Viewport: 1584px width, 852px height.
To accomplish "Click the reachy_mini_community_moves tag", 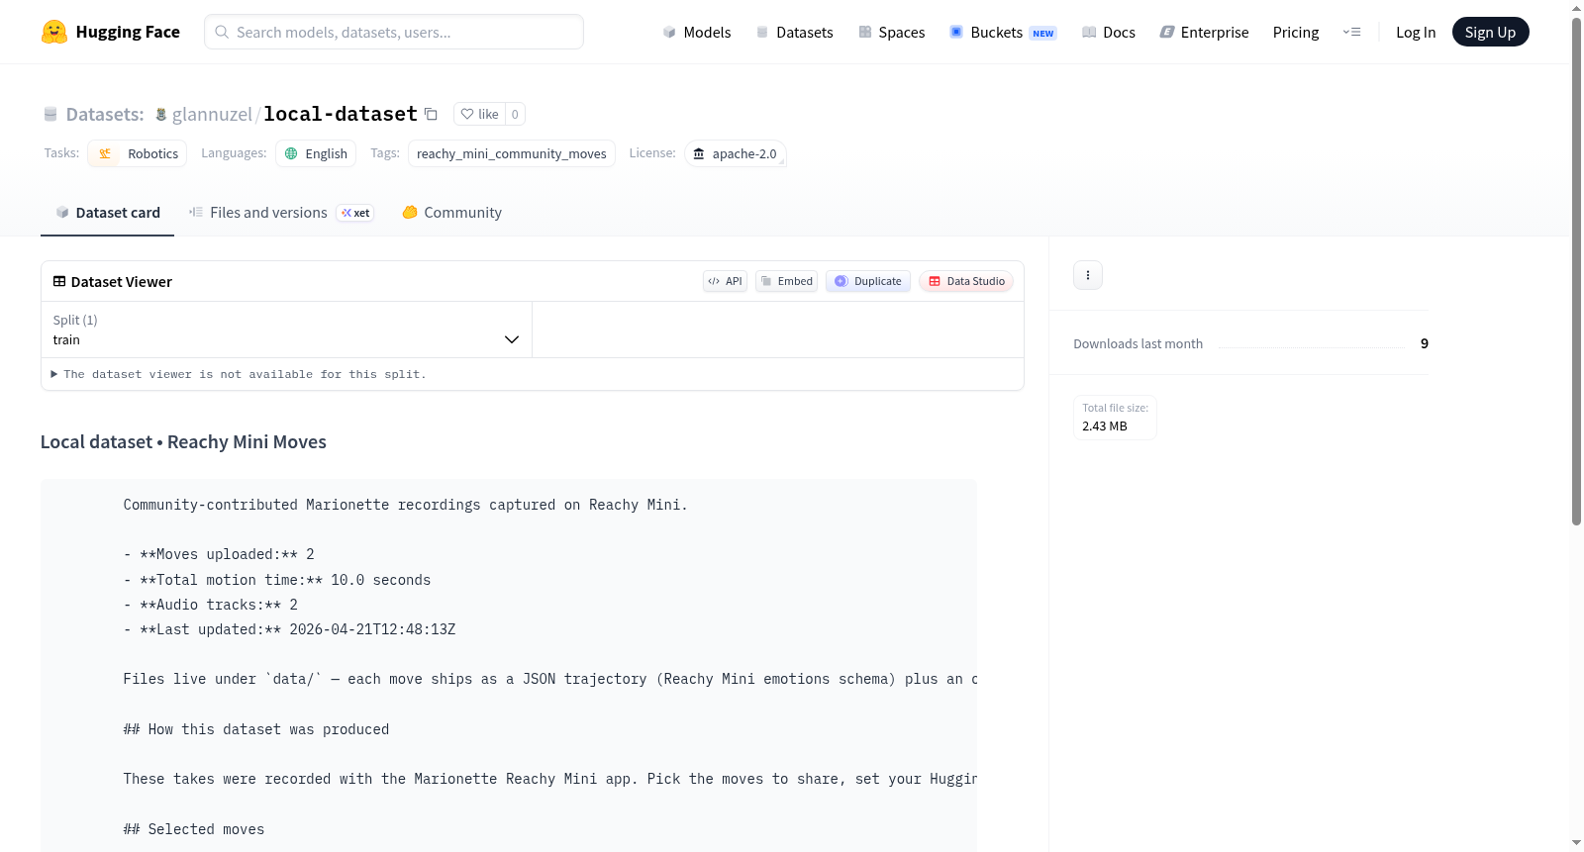I will 512,153.
